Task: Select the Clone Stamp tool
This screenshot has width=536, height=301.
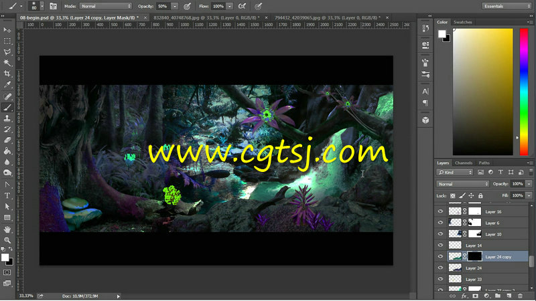Action: coord(7,118)
